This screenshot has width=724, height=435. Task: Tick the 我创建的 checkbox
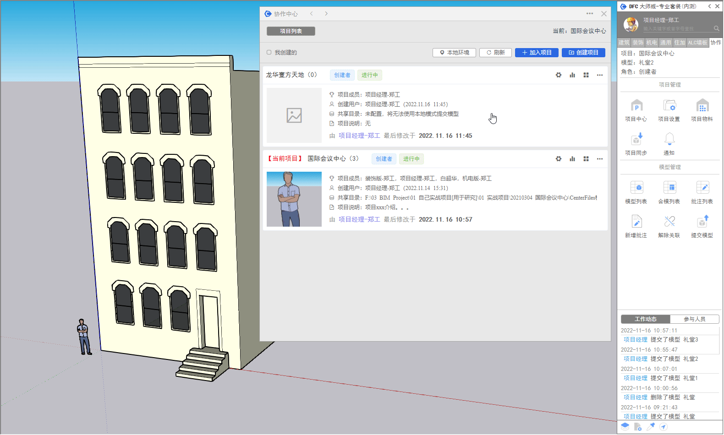tap(269, 53)
